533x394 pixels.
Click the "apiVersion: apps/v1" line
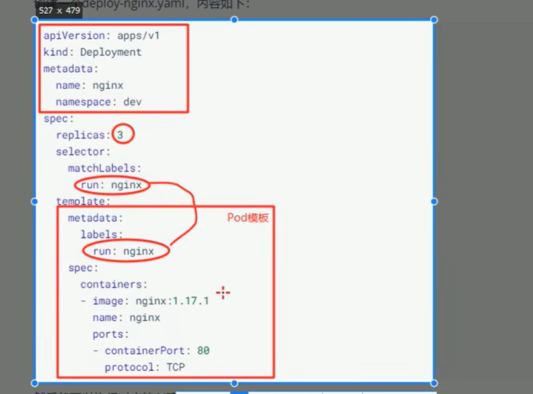click(102, 36)
